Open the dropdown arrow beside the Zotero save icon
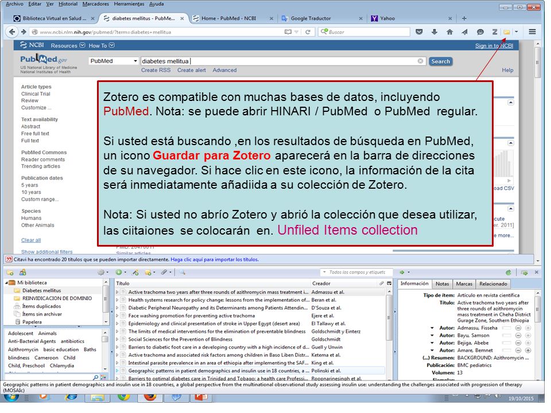Viewport: 551px width, 413px height. coord(516,32)
